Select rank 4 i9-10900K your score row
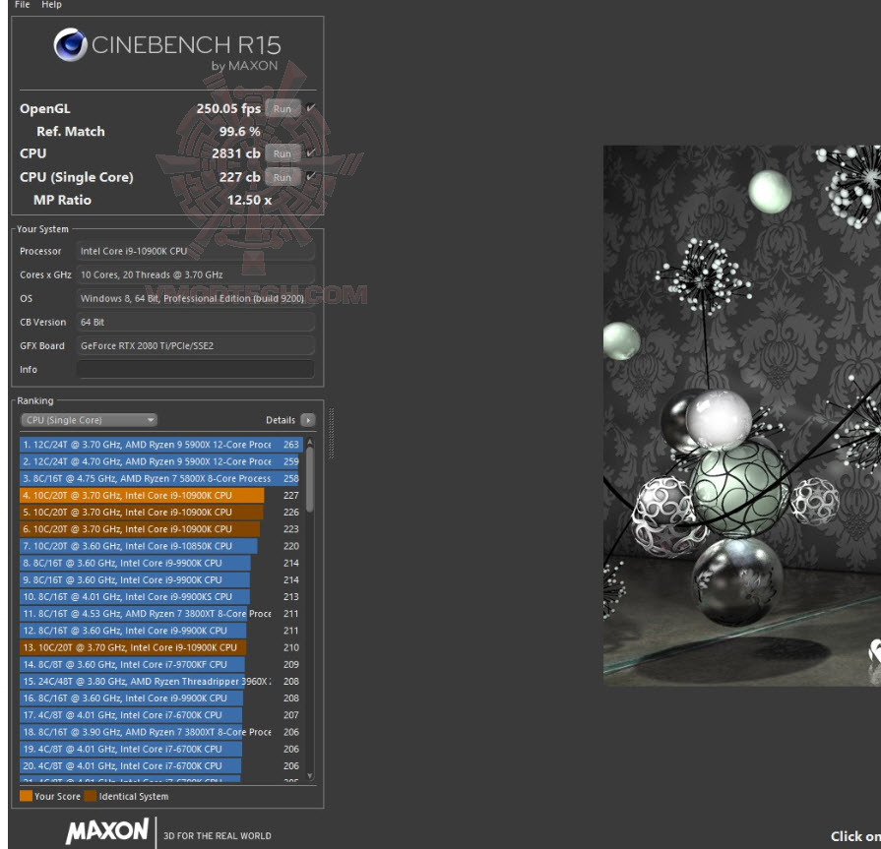This screenshot has height=849, width=881. pyautogui.click(x=161, y=495)
